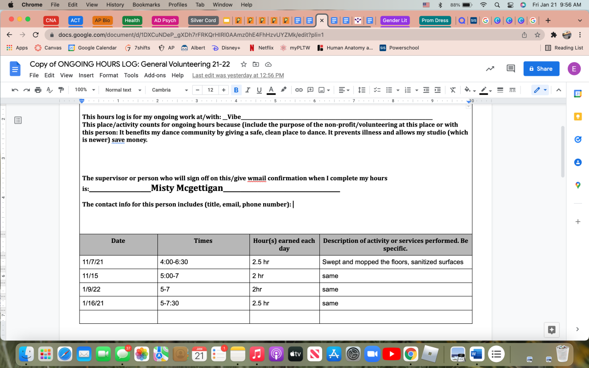
Task: Open the Reading List
Action: click(x=564, y=48)
